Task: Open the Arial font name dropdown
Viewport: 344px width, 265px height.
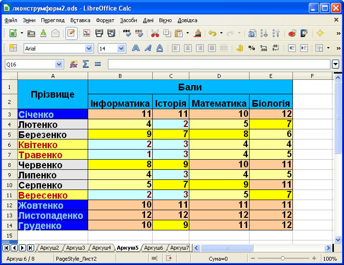Action: (89, 48)
